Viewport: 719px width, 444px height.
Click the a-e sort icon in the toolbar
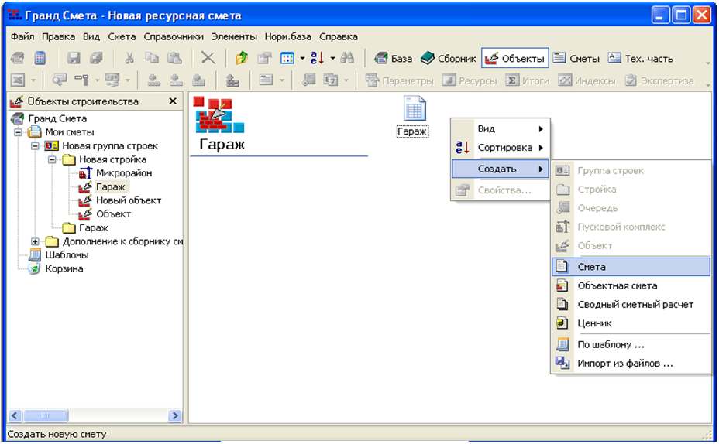(317, 58)
